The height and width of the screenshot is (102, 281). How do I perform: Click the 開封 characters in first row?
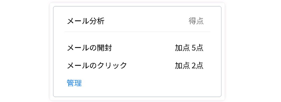tap(105, 48)
